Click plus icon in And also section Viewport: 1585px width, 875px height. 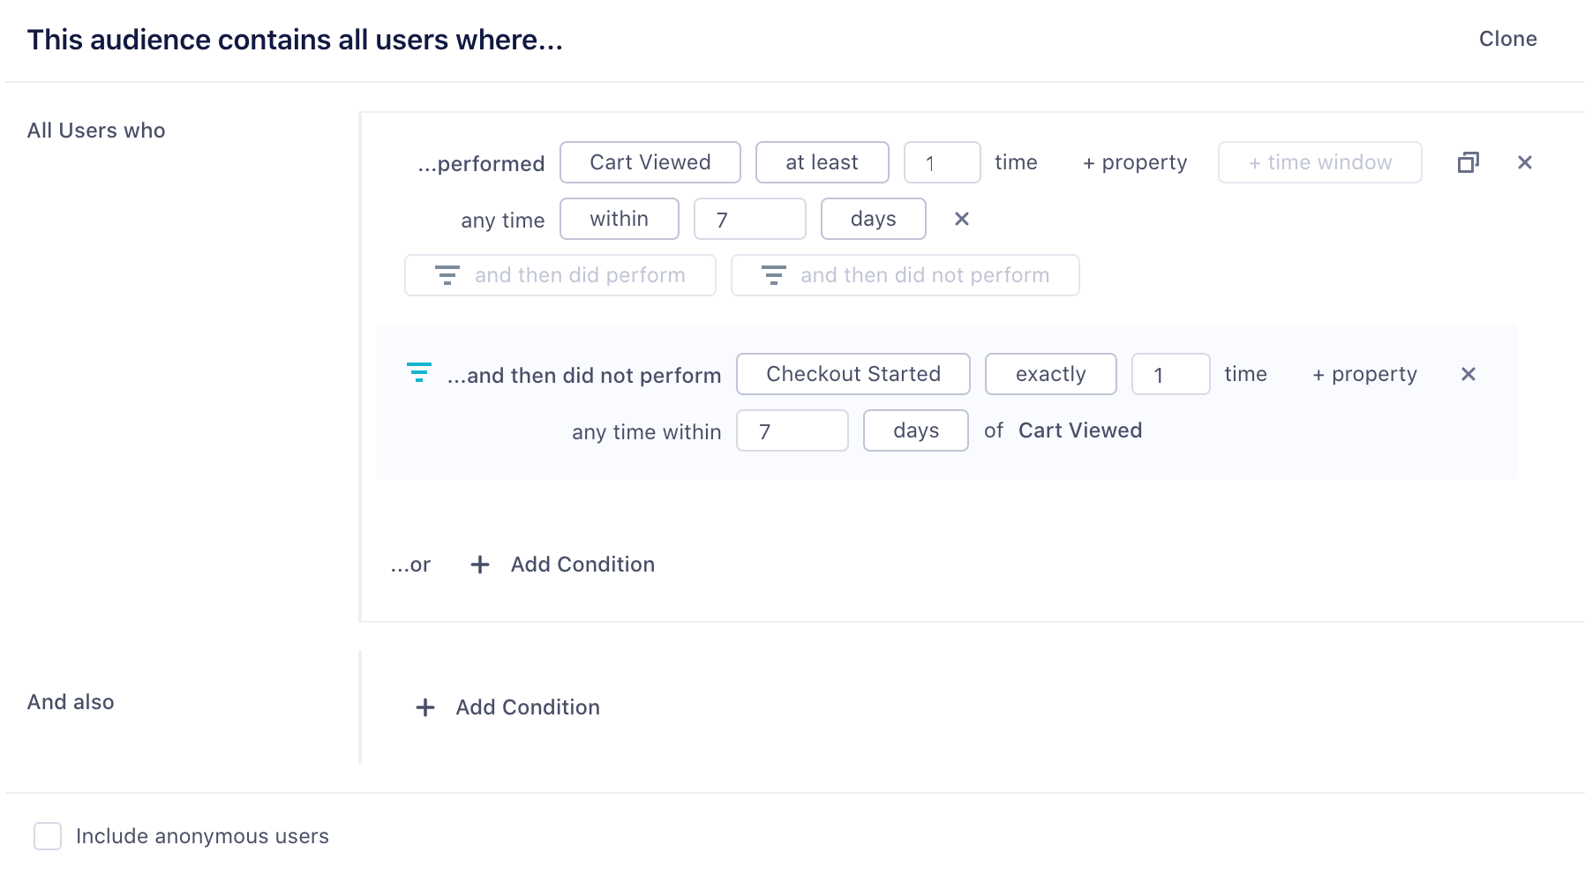coord(425,707)
